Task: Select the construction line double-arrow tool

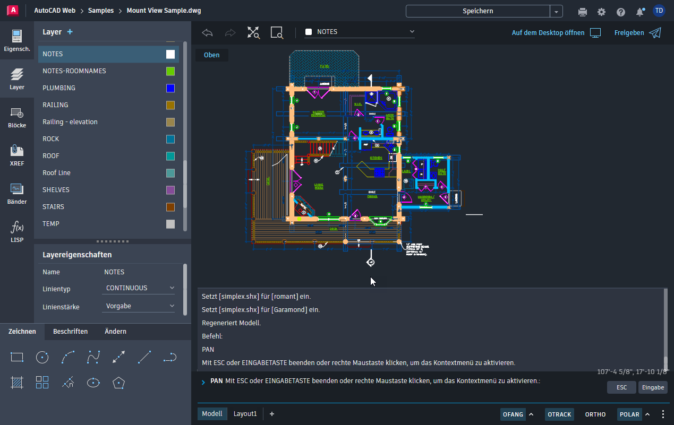Action: tap(119, 357)
